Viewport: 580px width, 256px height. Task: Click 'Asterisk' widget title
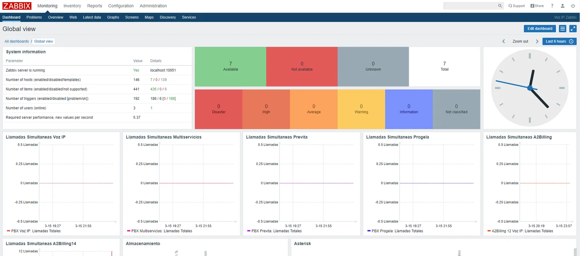pyautogui.click(x=302, y=244)
